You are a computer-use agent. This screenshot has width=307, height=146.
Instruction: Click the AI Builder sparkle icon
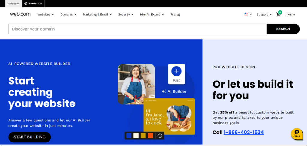tap(164, 91)
